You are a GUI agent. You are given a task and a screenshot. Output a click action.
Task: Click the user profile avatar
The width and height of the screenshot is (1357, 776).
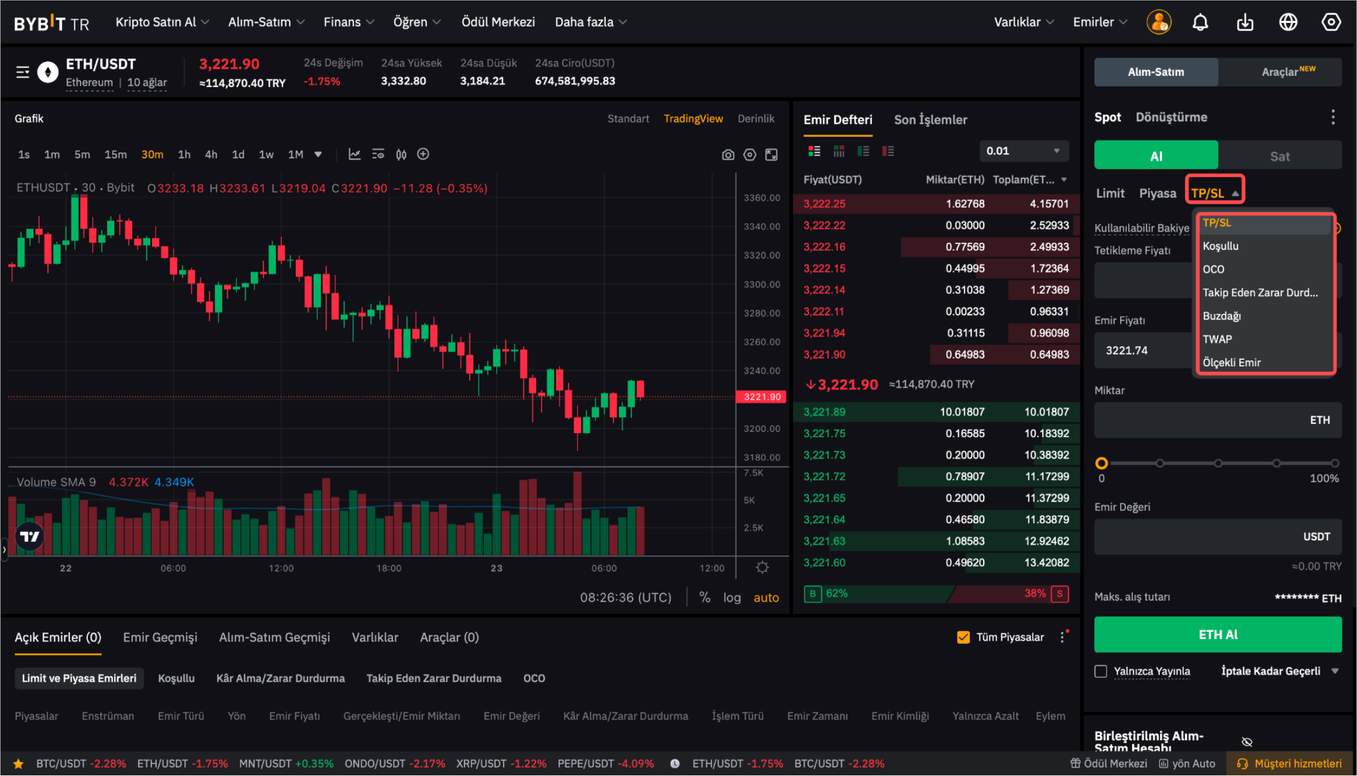pos(1158,22)
